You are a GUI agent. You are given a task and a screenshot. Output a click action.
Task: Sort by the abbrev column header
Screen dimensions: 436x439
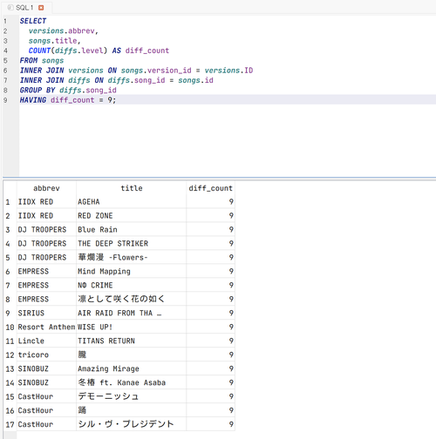(46, 188)
